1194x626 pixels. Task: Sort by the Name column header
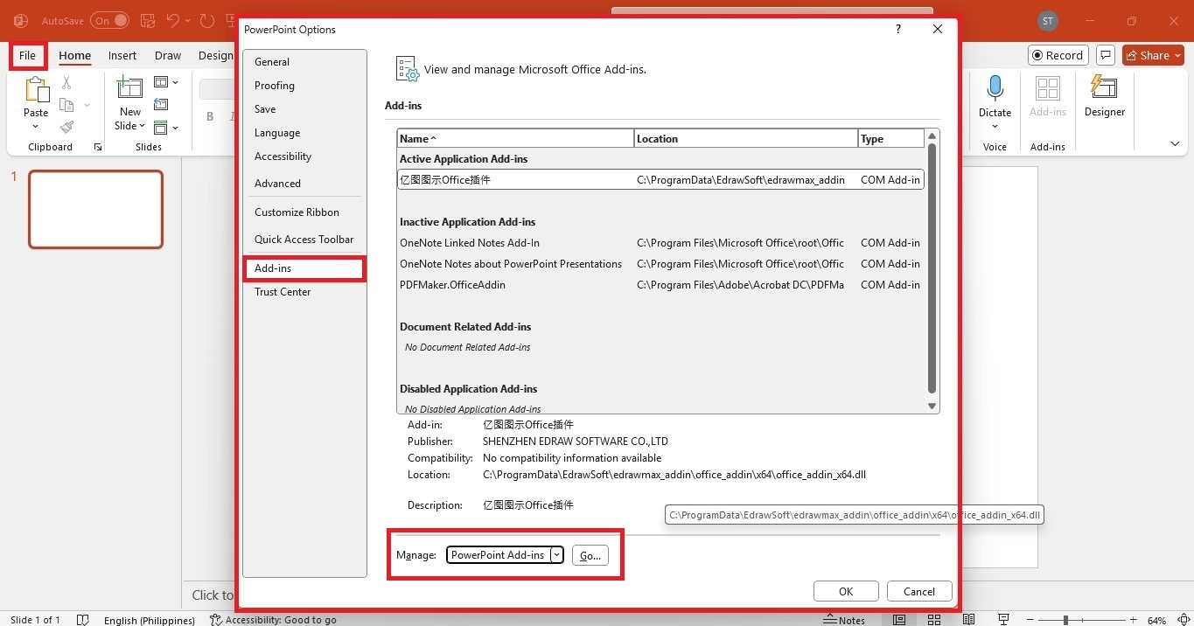[x=515, y=138]
